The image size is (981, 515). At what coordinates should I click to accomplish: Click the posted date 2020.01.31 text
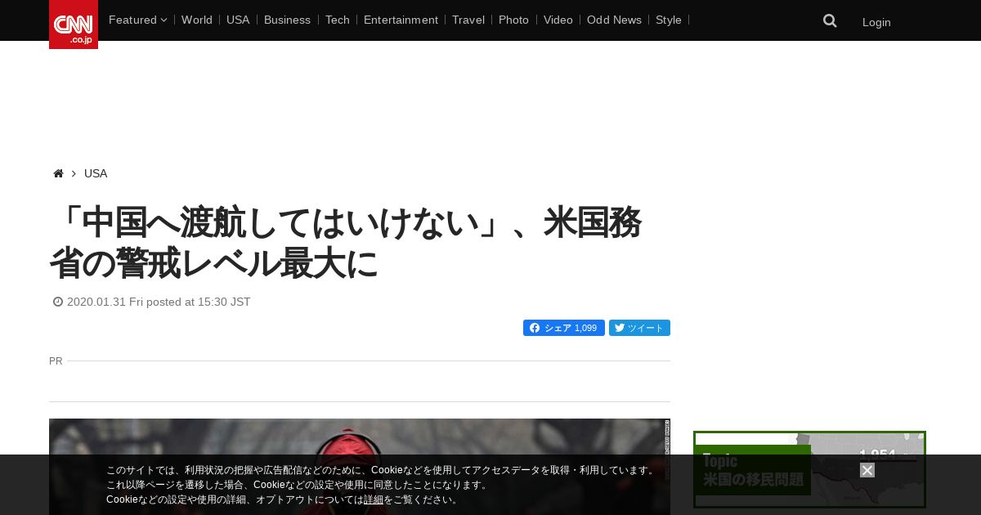tap(159, 302)
